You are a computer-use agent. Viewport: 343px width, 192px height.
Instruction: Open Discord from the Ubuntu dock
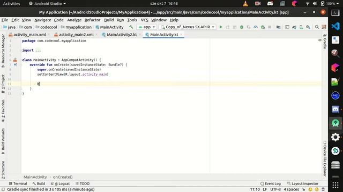point(335,109)
